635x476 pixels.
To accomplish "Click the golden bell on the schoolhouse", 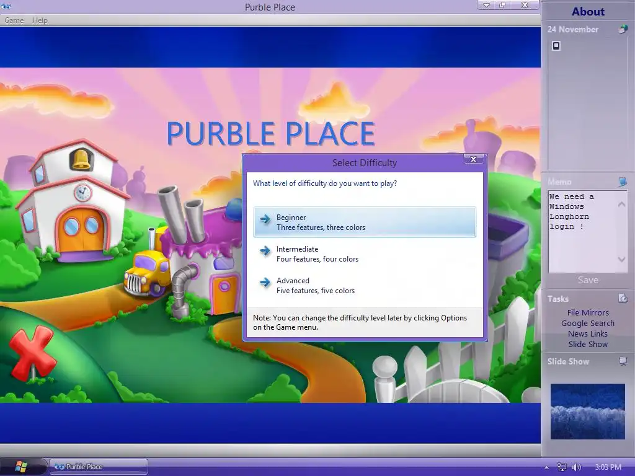I will point(81,159).
